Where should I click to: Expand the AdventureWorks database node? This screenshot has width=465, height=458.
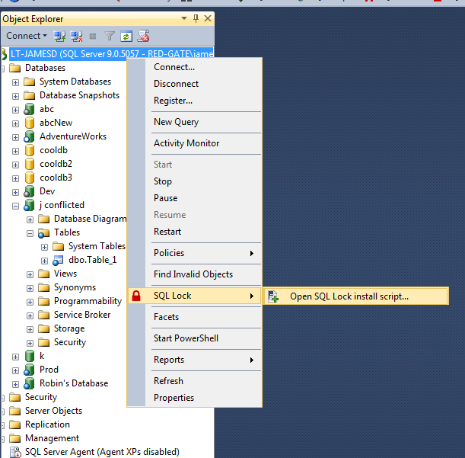pyautogui.click(x=15, y=136)
